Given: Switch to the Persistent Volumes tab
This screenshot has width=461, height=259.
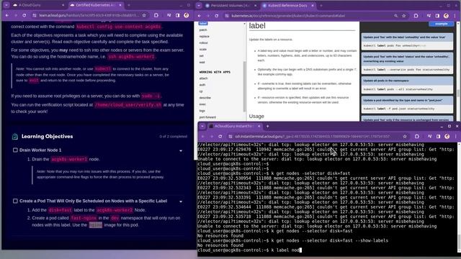Looking at the screenshot, I should point(231,5).
